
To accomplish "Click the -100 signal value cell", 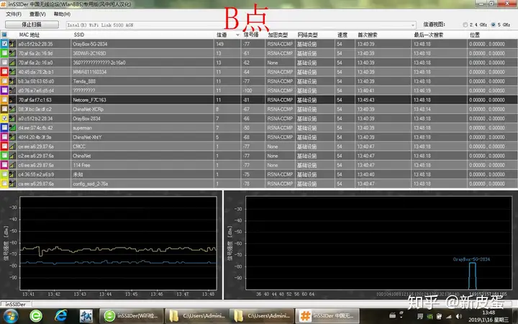I will (x=253, y=90).
